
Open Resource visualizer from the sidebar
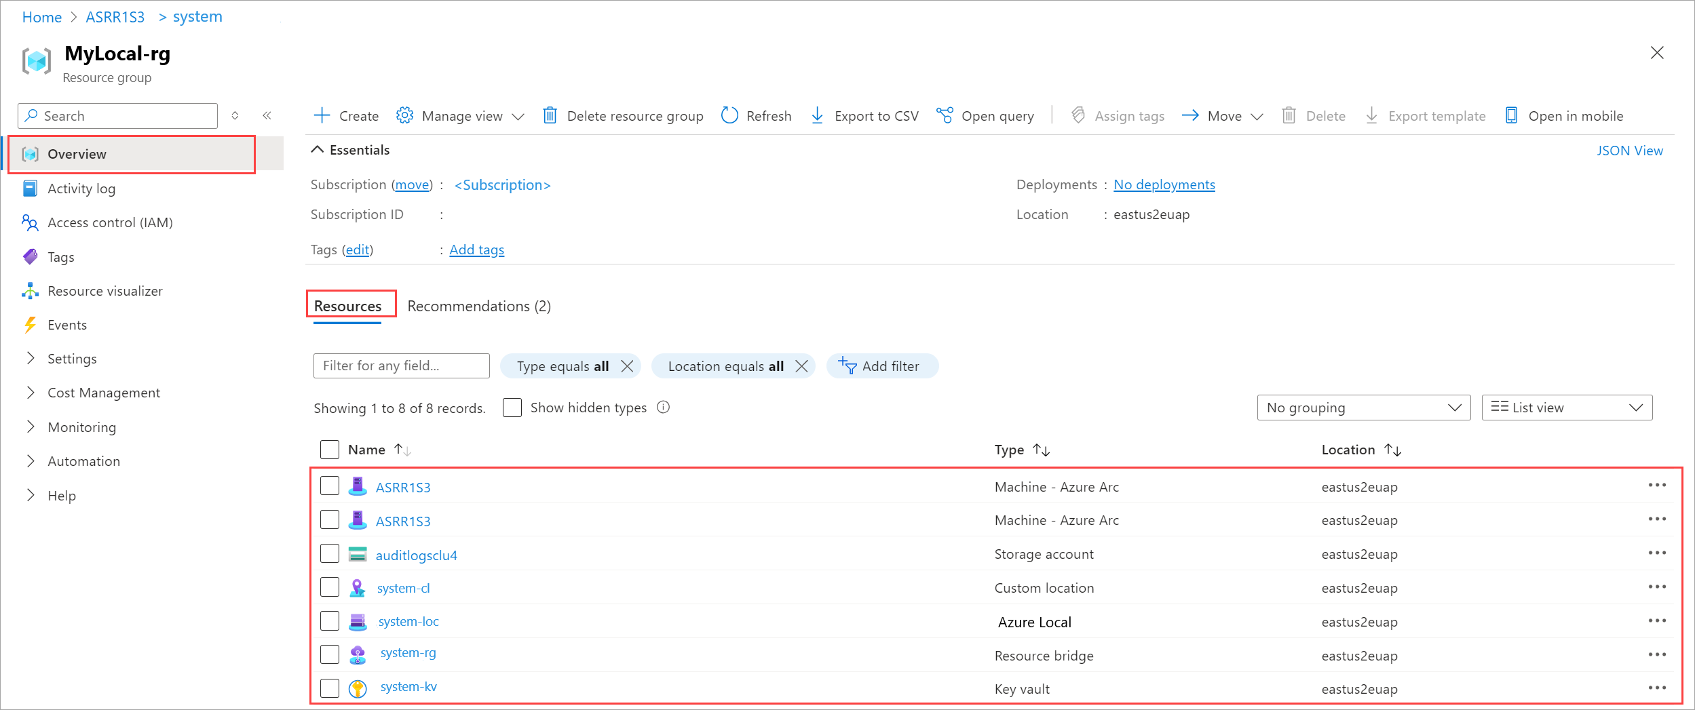click(104, 290)
